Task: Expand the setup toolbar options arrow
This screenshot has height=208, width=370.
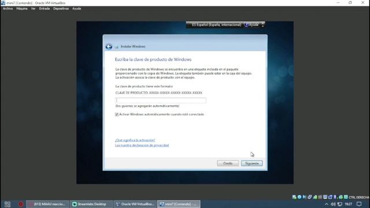Action: pos(262,25)
